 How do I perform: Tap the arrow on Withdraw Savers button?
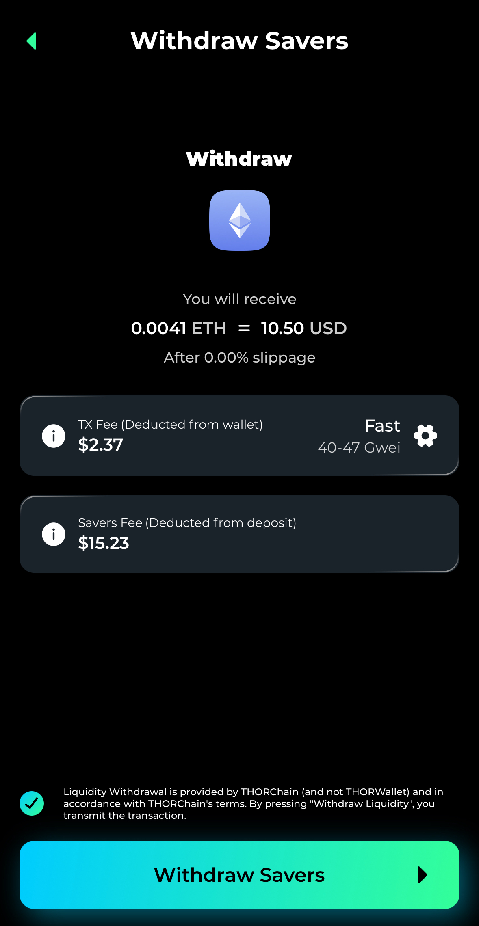tap(422, 875)
